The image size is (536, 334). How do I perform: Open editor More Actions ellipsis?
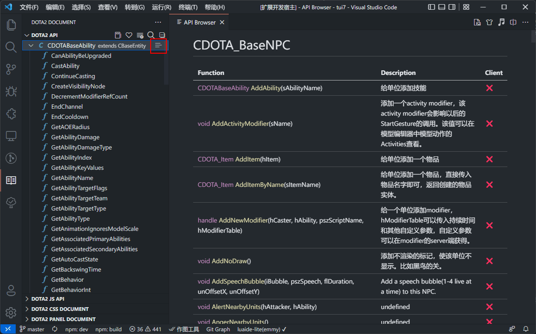[525, 22]
